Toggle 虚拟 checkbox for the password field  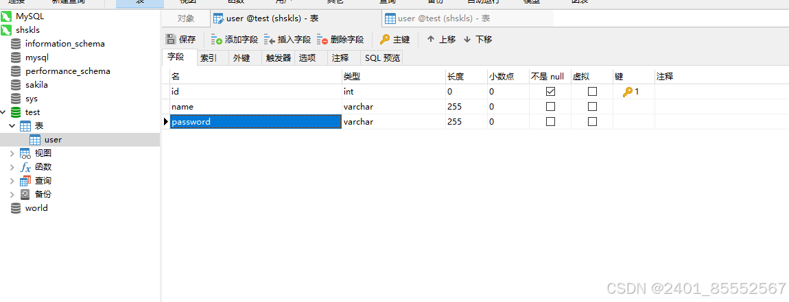coord(592,122)
